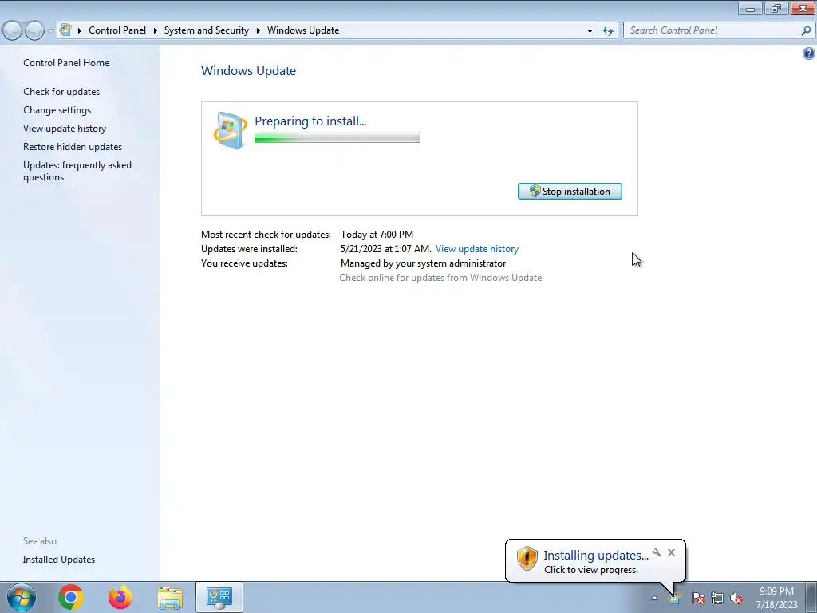Viewport: 817px width, 613px height.
Task: Open View update history in sidebar
Action: coord(65,129)
